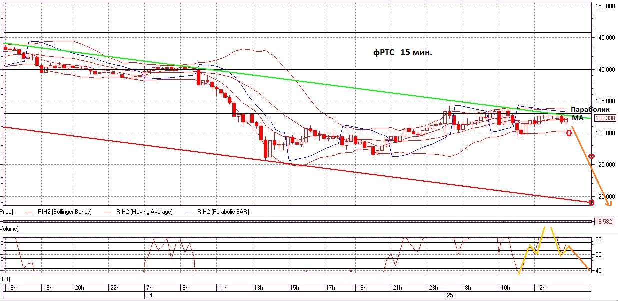Click the 13h time axis label
The image size is (618, 301).
(x=258, y=288)
